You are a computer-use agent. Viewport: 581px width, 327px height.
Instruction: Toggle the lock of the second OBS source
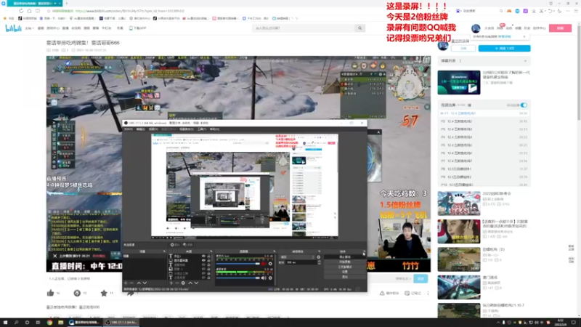point(208,261)
